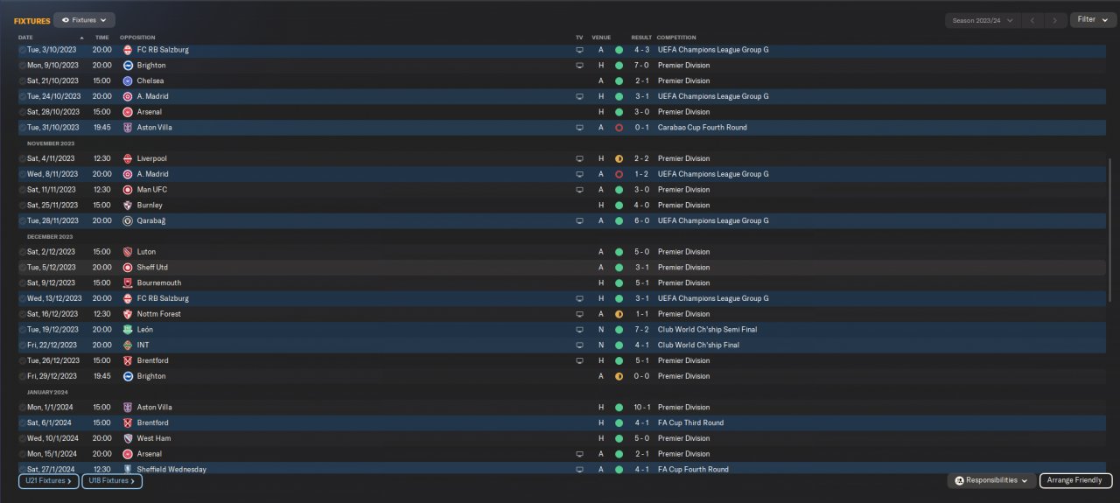The height and width of the screenshot is (503, 1120).
Task: Click the TV icon for Club World Ch'ship Final
Action: [578, 346]
